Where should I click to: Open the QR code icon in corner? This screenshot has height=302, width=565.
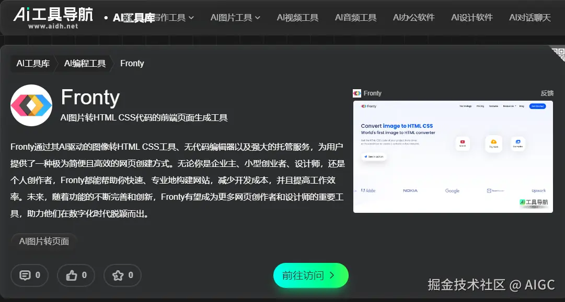pyautogui.click(x=558, y=54)
